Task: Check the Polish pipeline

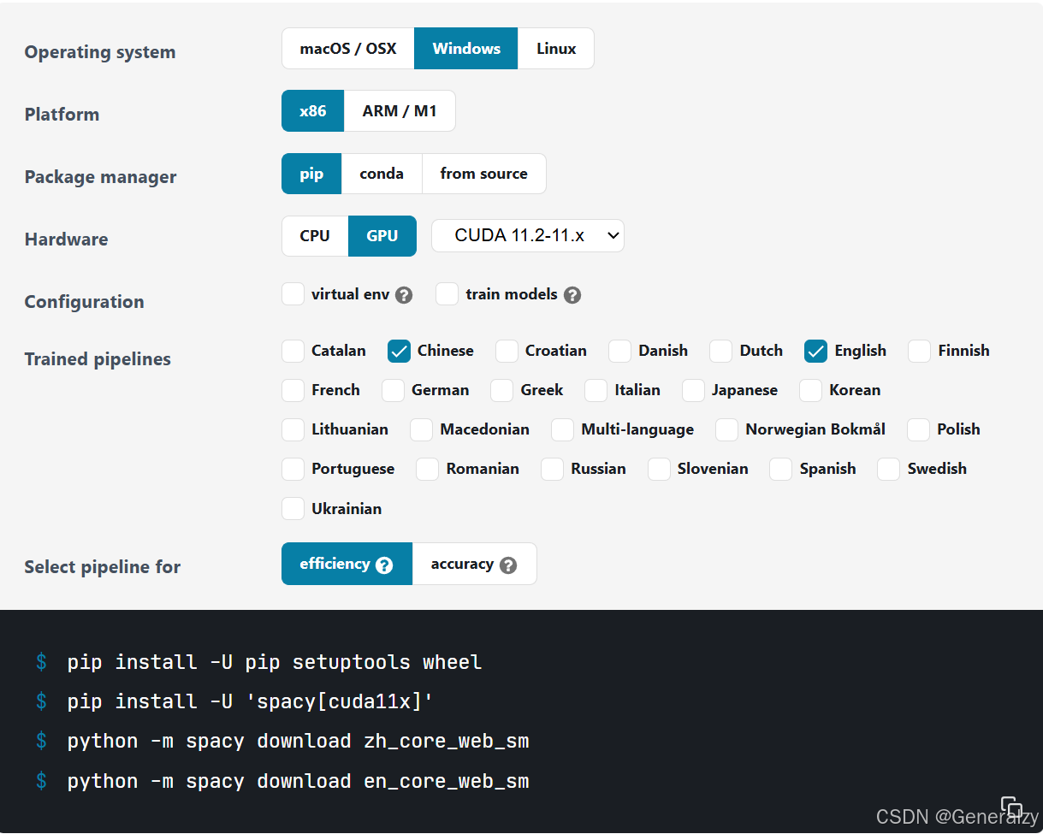Action: [919, 429]
